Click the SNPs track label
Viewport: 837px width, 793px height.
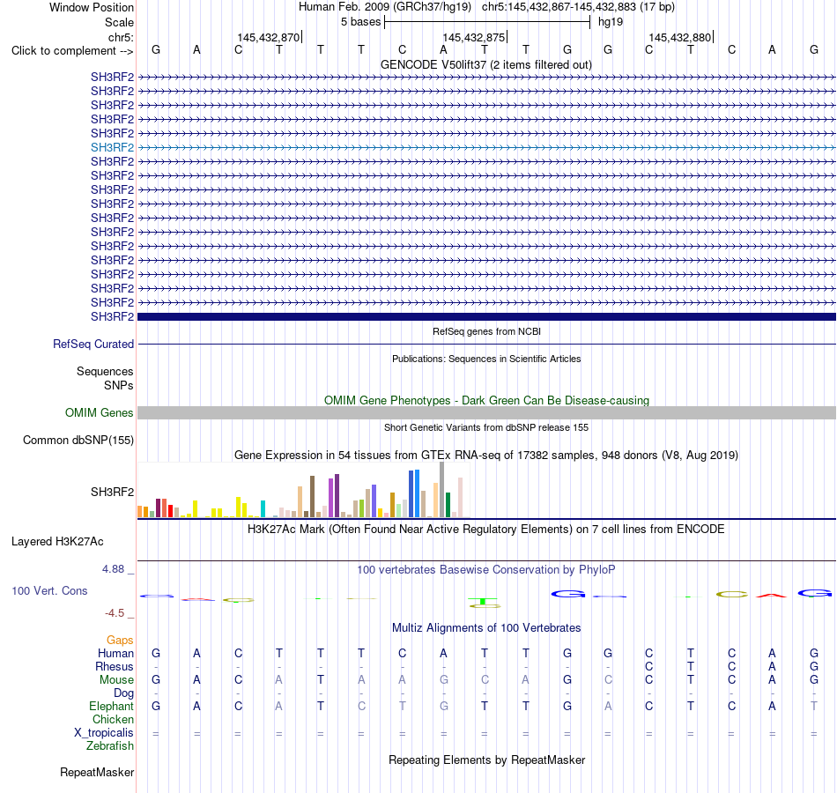pos(119,385)
